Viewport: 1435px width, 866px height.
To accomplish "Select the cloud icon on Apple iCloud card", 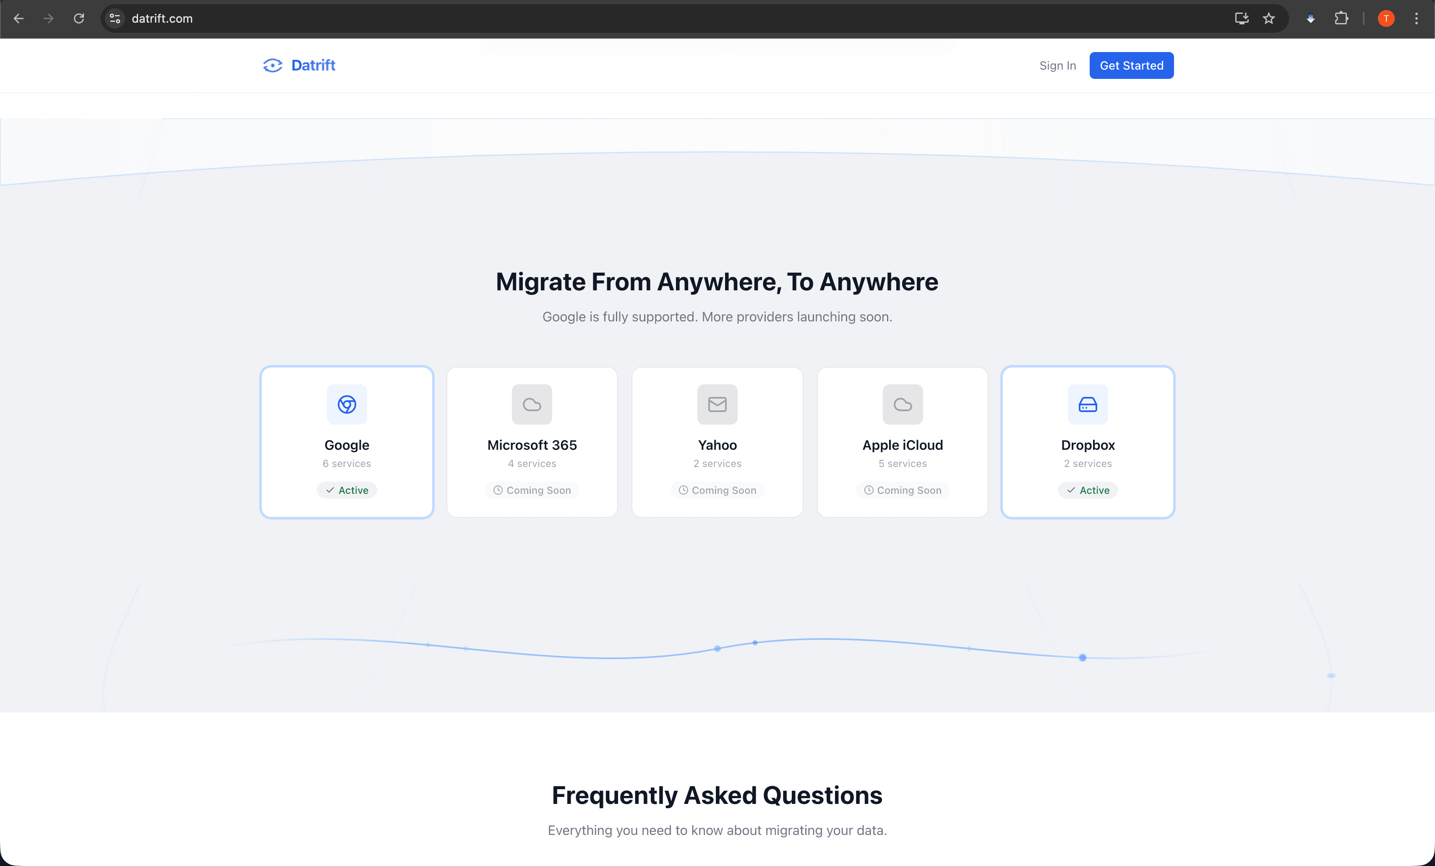I will coord(902,404).
